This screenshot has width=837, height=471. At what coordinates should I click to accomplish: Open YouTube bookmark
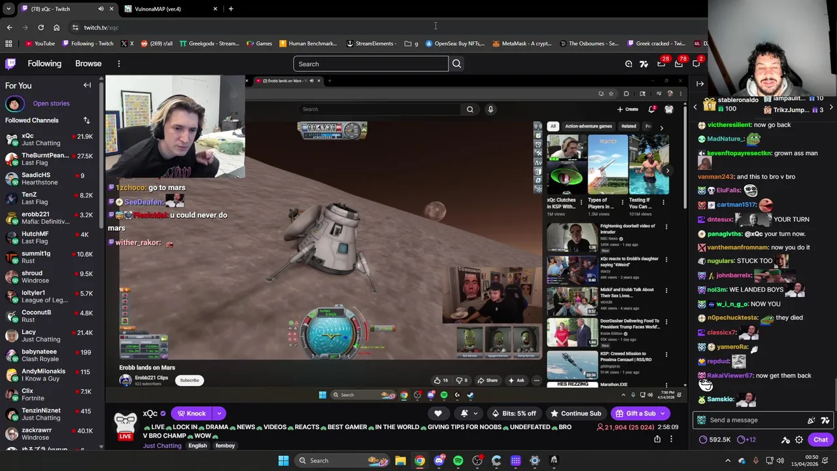(x=40, y=43)
